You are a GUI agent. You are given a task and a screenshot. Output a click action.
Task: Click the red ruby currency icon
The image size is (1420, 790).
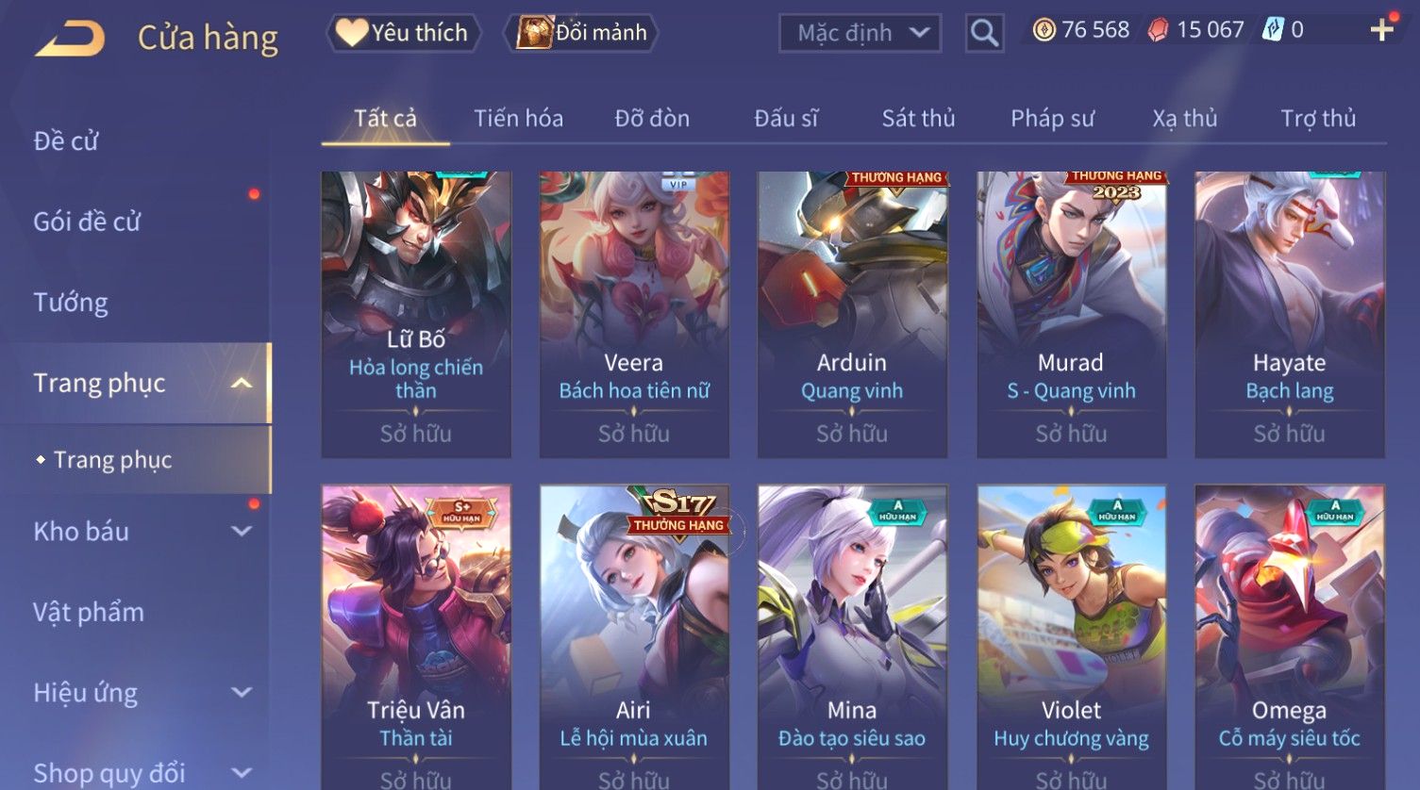(1158, 30)
